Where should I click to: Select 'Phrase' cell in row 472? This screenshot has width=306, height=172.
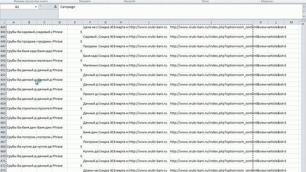click(x=59, y=166)
